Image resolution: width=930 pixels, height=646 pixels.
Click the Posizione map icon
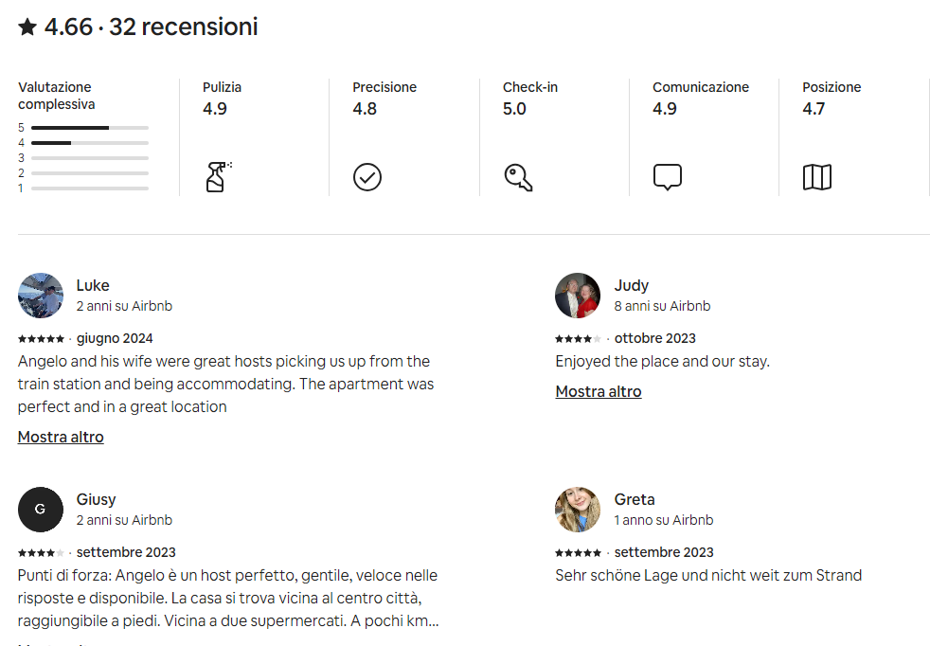click(x=817, y=177)
